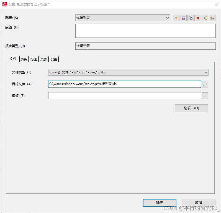Viewport: 221px width, 213px height.
Task: Click the Import configuration icon
Action: pos(205,18)
